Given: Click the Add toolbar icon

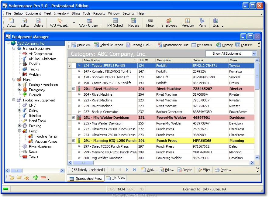Looking at the screenshot, I should pyautogui.click(x=11, y=23).
